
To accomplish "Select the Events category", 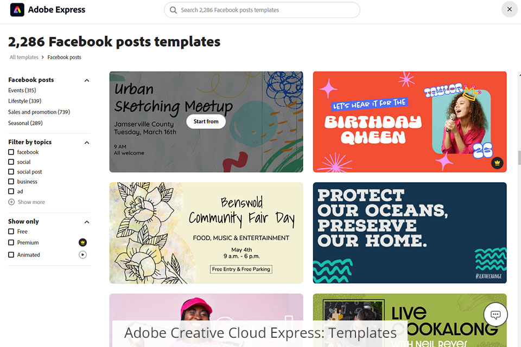I will pos(22,91).
